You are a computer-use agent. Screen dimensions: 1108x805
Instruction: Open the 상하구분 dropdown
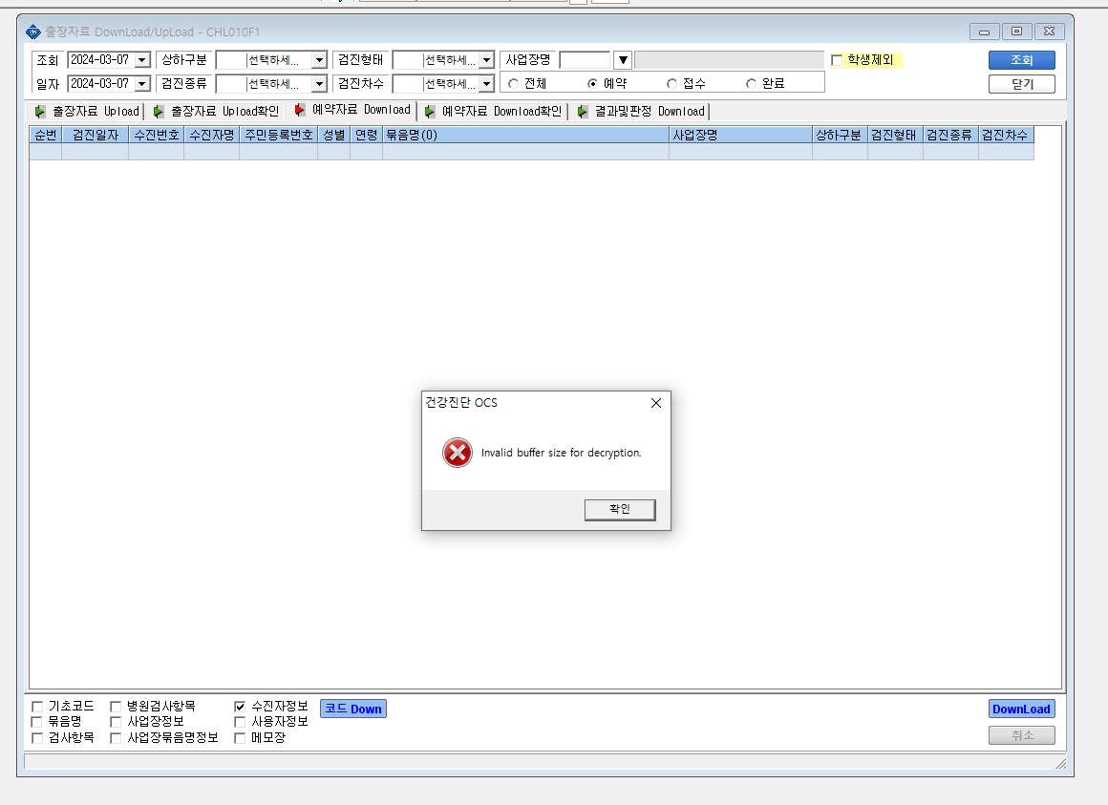click(319, 60)
